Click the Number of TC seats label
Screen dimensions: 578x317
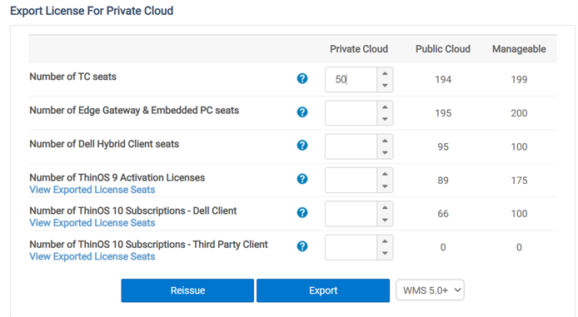(x=73, y=77)
